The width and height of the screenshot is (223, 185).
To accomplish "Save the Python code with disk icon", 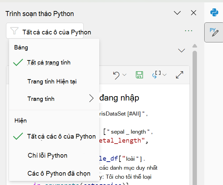I will [139, 75].
